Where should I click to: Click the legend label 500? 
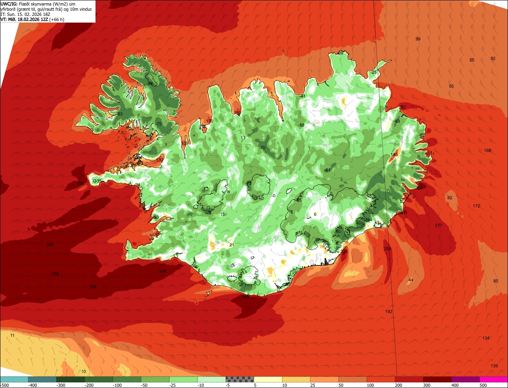pyautogui.click(x=483, y=385)
